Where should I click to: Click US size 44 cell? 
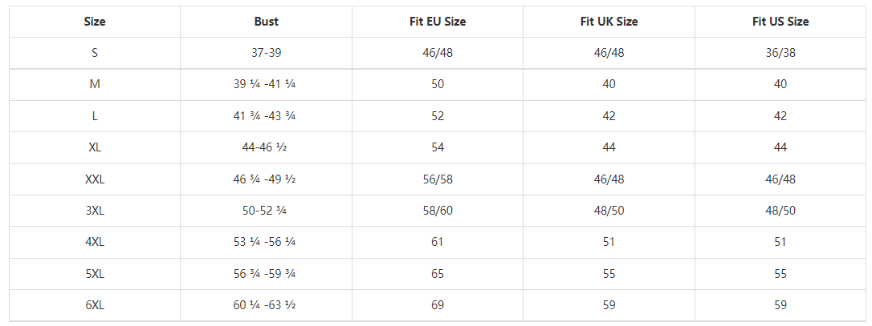click(780, 147)
